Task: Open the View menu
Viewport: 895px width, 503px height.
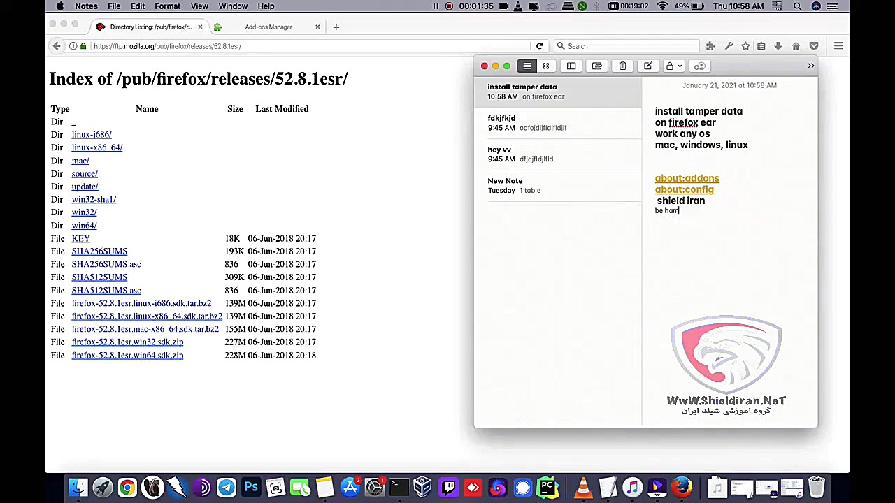Action: point(199,6)
